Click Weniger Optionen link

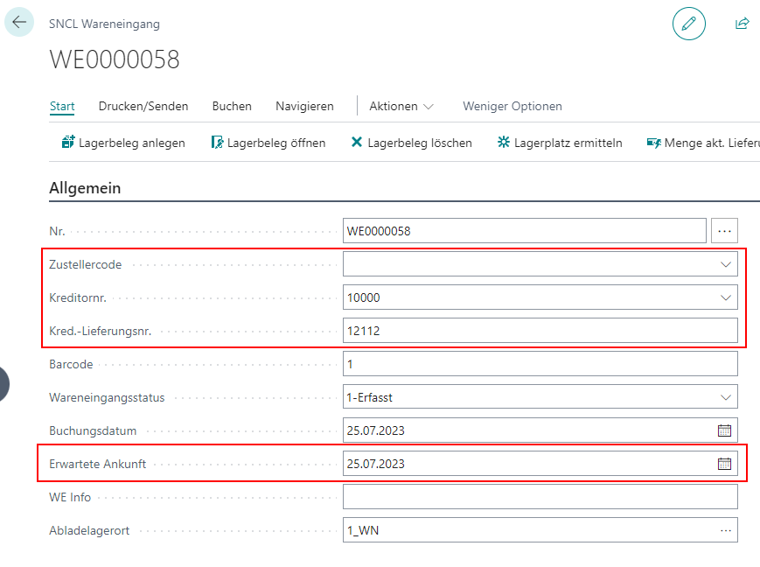pos(512,106)
